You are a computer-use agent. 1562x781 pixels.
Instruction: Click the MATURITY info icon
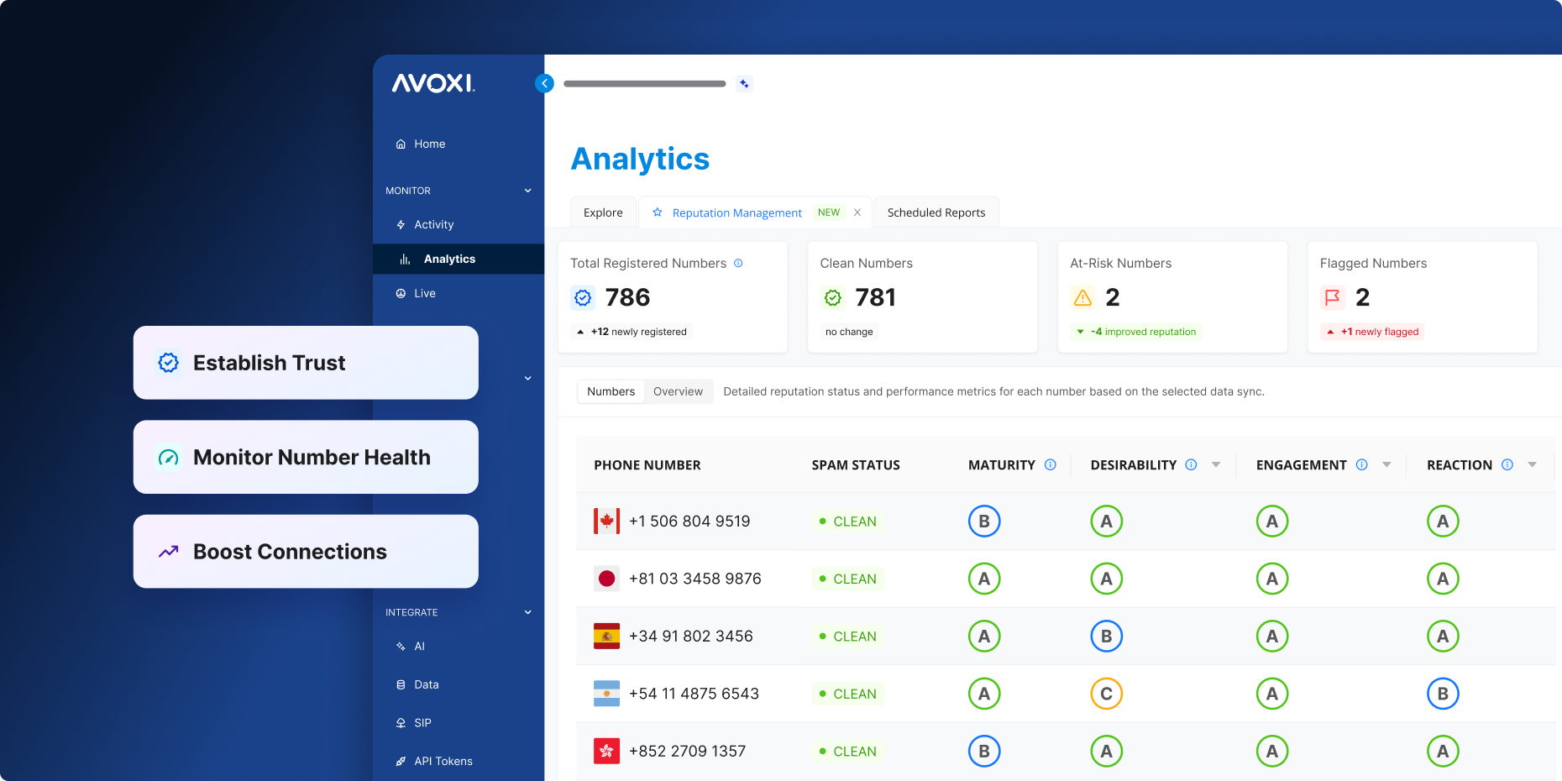[1050, 464]
